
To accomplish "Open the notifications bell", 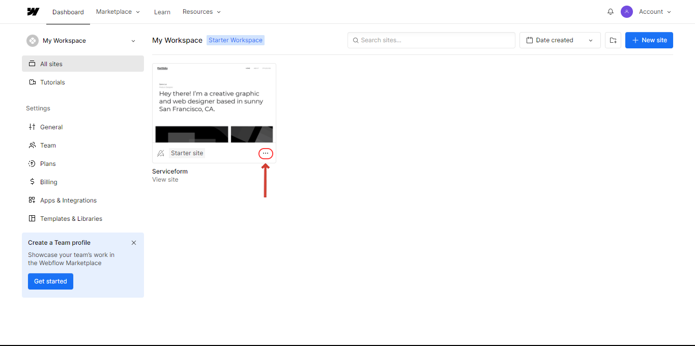I will tap(611, 12).
